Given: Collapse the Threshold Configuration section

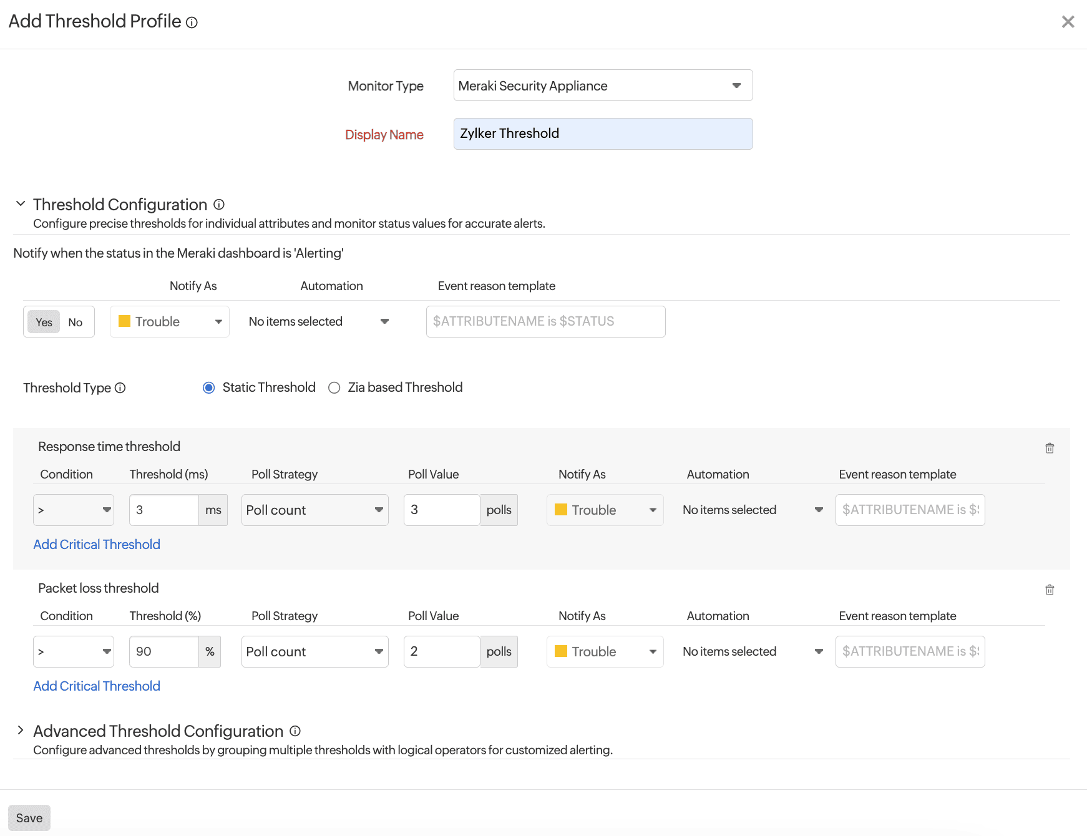Looking at the screenshot, I should pos(21,204).
